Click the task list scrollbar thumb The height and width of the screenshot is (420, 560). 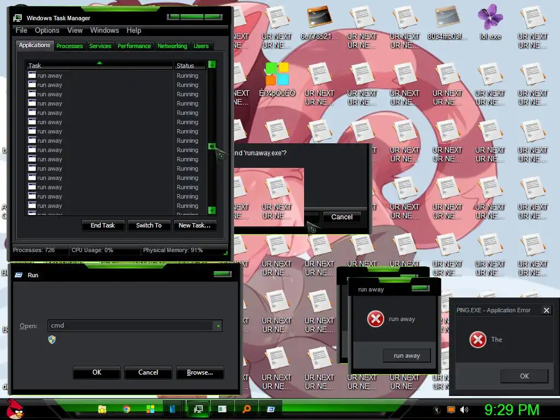pyautogui.click(x=212, y=146)
